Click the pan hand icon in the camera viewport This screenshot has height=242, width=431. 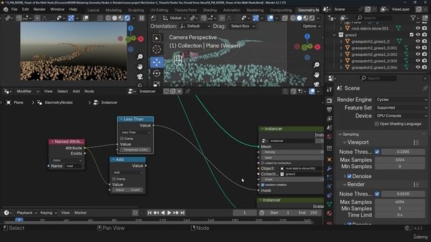317,75
